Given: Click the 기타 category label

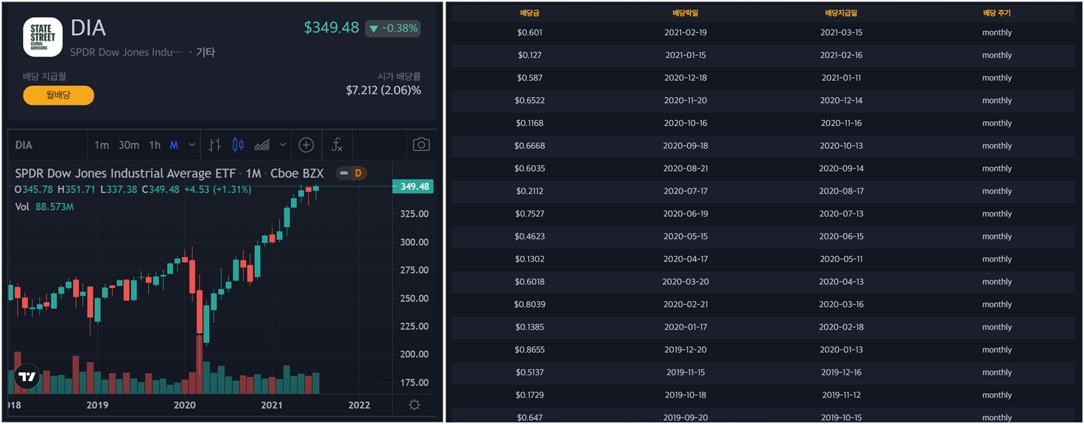Looking at the screenshot, I should 205,52.
